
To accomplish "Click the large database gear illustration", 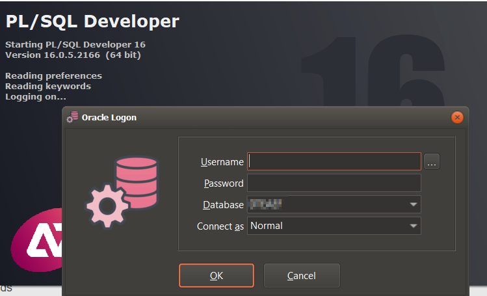I will pos(122,192).
